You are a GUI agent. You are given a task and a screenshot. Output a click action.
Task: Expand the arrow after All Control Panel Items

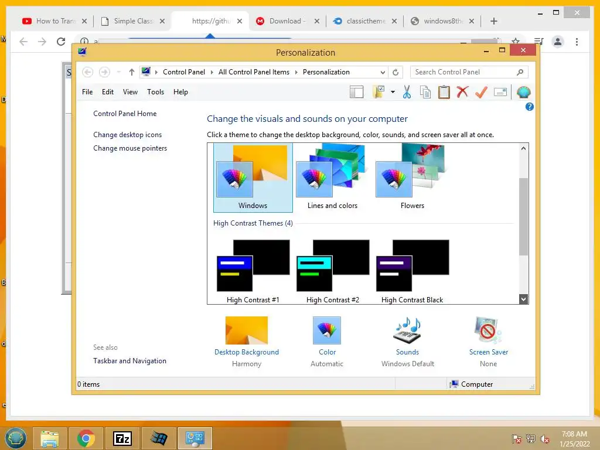[x=296, y=72]
